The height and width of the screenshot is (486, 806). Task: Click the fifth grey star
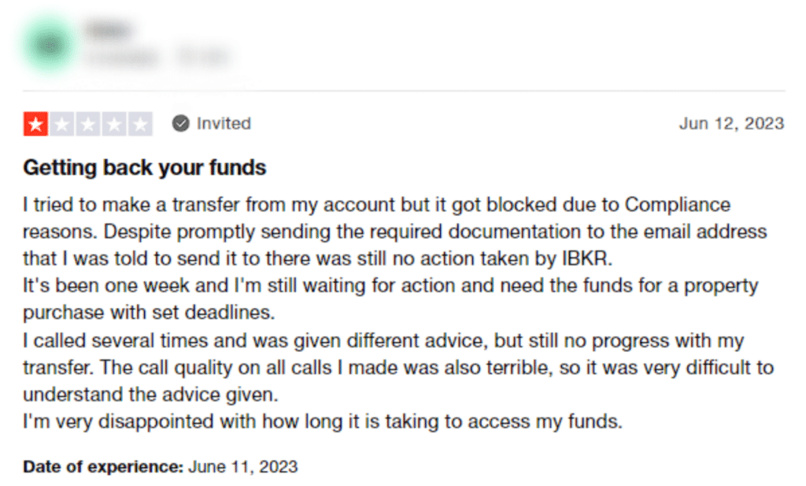(x=140, y=124)
